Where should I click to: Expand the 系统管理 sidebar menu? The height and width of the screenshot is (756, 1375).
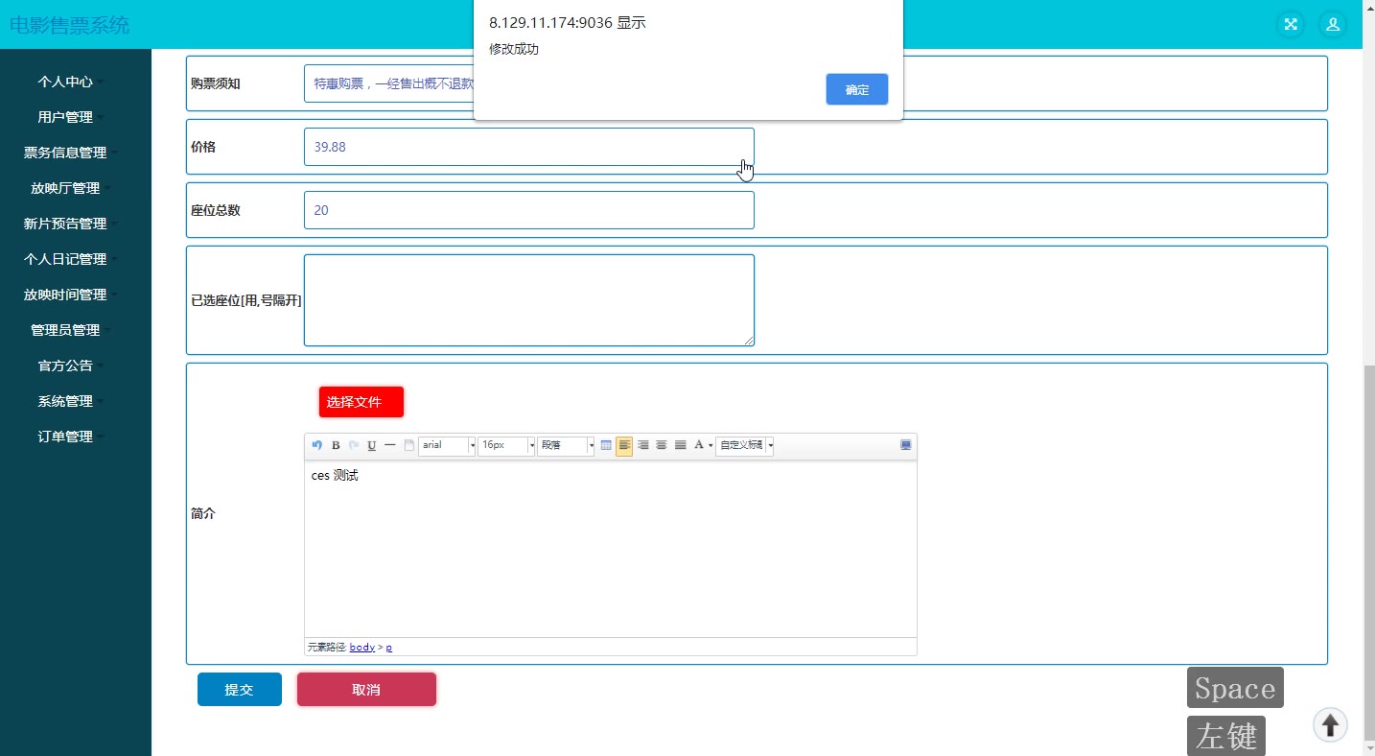pos(71,401)
